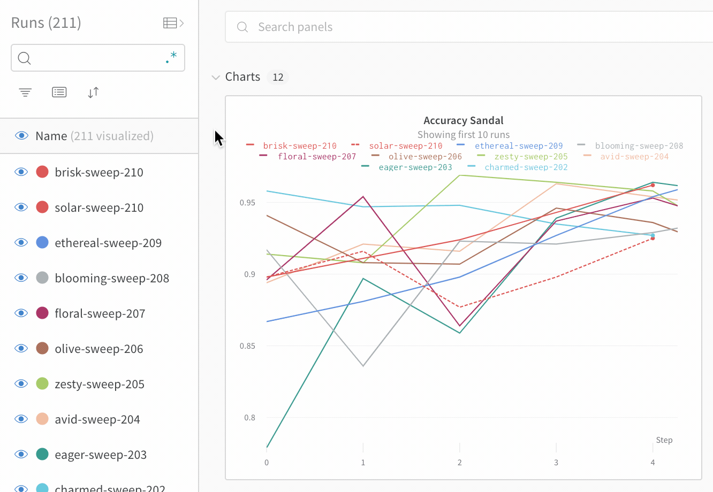Toggle visibility of all runs via Name row eye
713x492 pixels.
coord(21,135)
